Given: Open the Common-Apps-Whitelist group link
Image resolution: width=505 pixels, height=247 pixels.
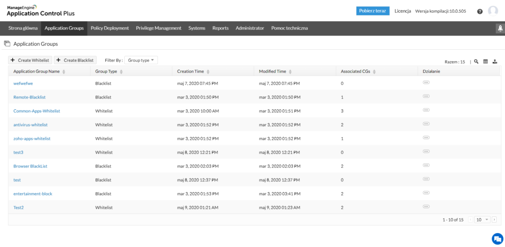Looking at the screenshot, I should 36,111.
